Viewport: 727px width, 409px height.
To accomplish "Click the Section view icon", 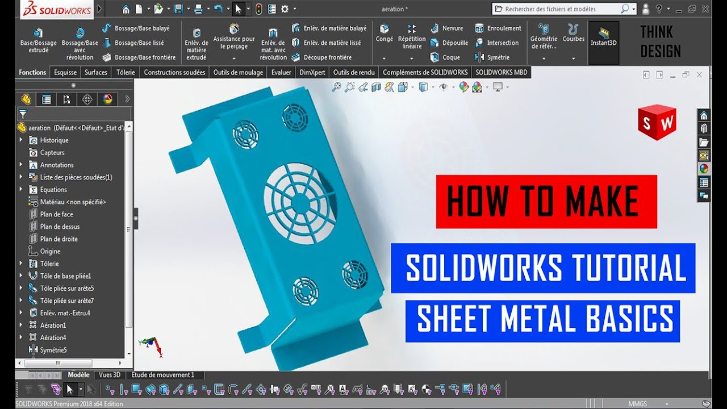I will point(376,87).
